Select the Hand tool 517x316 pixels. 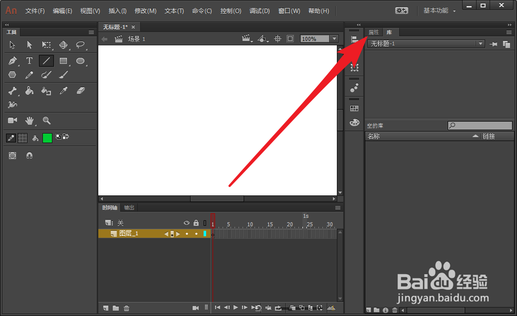pyautogui.click(x=29, y=121)
